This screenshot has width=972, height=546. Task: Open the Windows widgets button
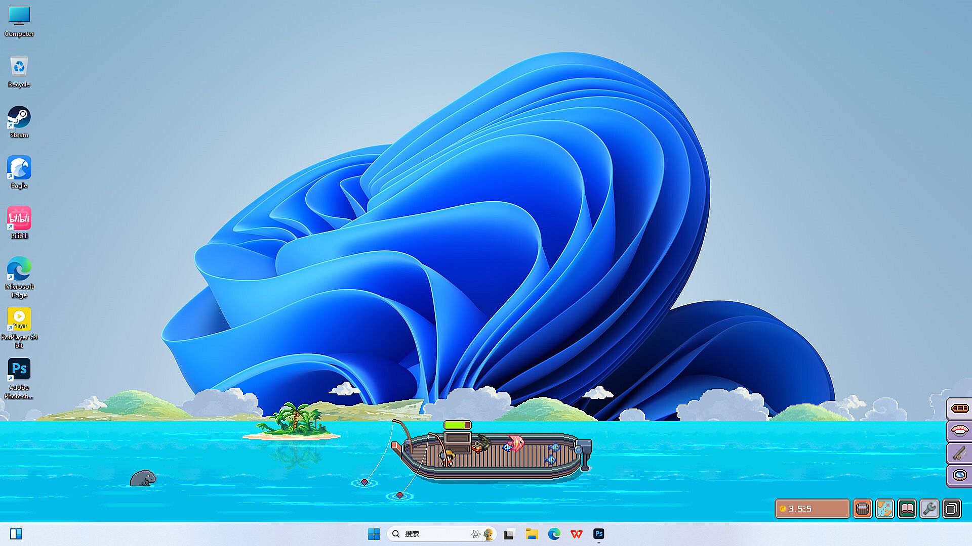pos(16,534)
